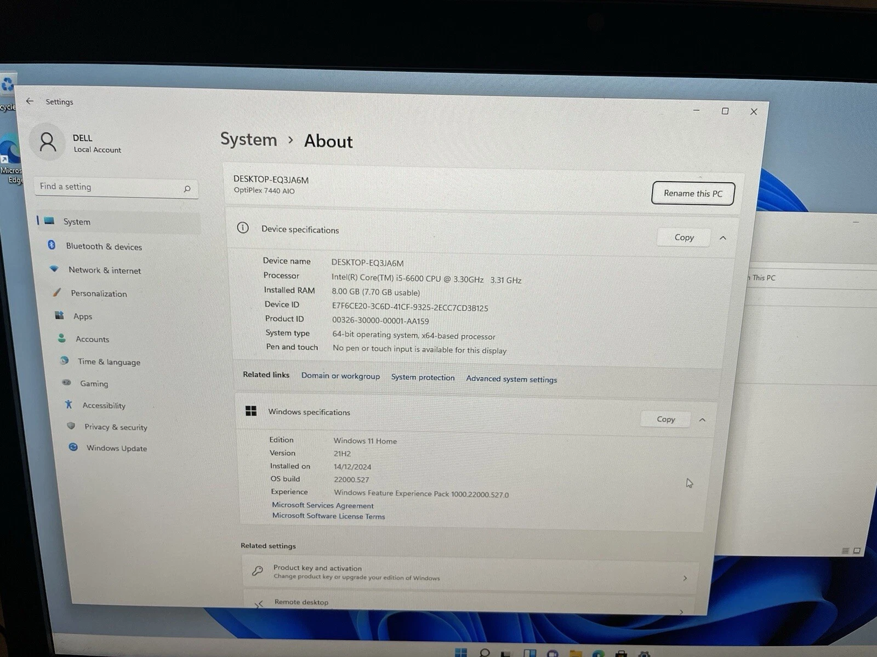Open Advanced system settings link

pyautogui.click(x=511, y=379)
